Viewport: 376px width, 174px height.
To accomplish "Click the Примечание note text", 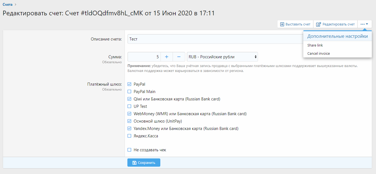I will coord(243,68).
